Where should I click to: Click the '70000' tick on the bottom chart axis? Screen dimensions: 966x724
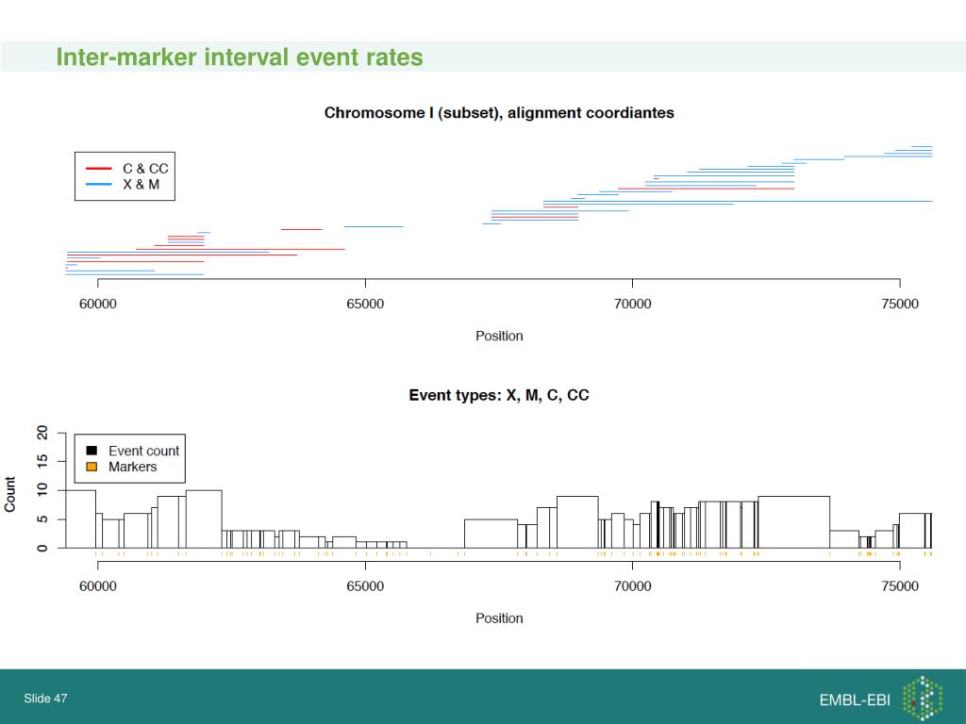click(633, 586)
